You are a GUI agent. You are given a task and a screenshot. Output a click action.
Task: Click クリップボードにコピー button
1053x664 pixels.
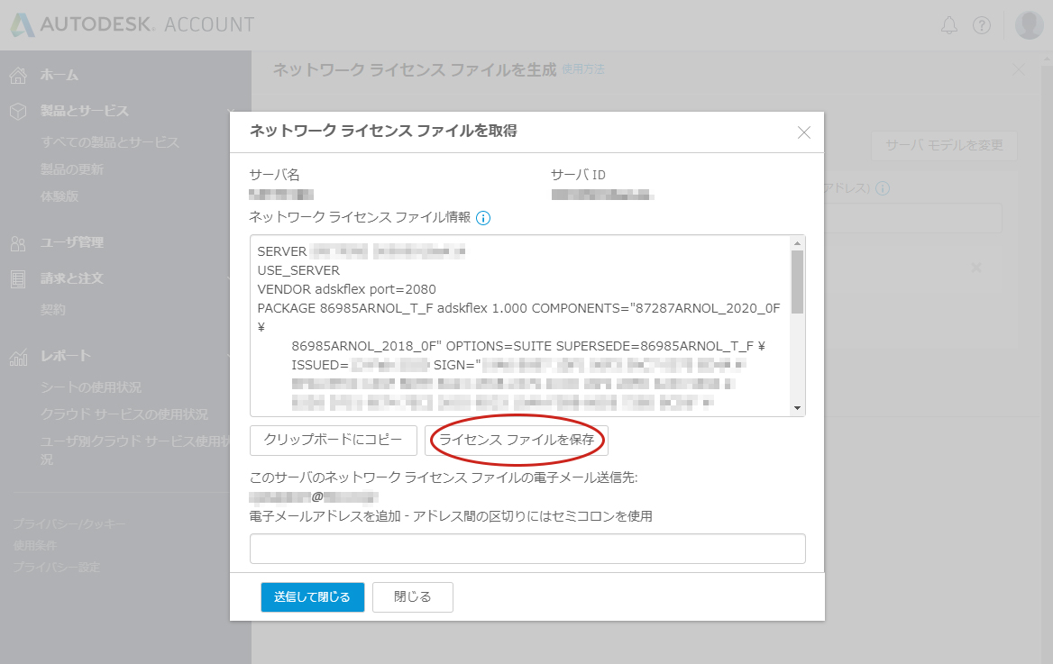[x=333, y=441]
